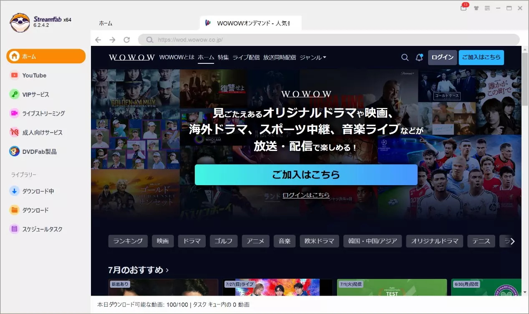Click the タスク キュー内の 0 動画 status text

tap(221, 305)
